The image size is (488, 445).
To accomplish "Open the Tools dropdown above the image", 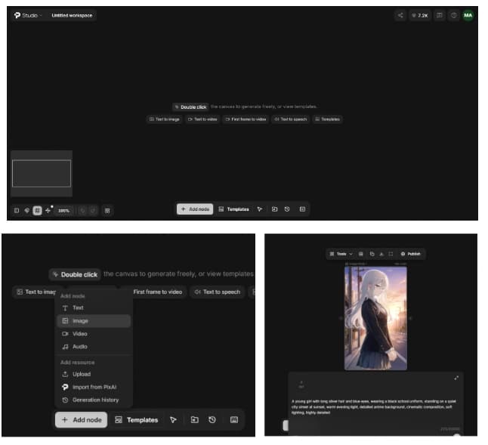I will (341, 254).
